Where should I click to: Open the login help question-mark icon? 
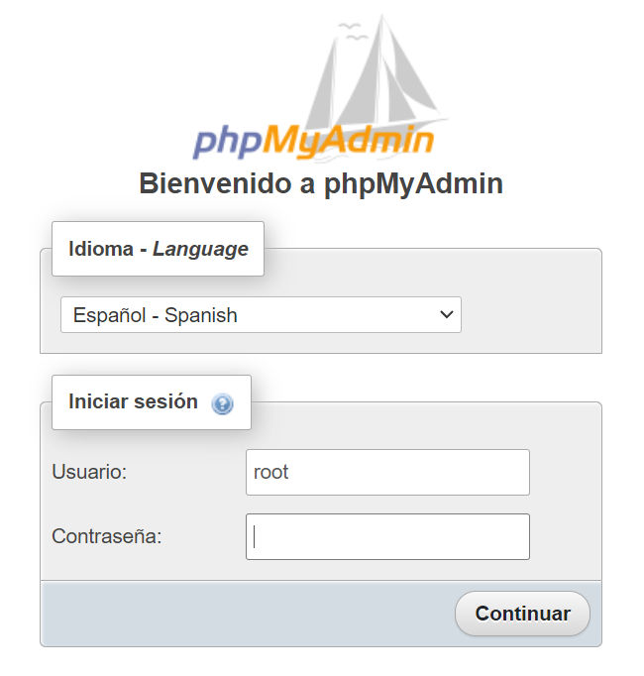tap(222, 404)
